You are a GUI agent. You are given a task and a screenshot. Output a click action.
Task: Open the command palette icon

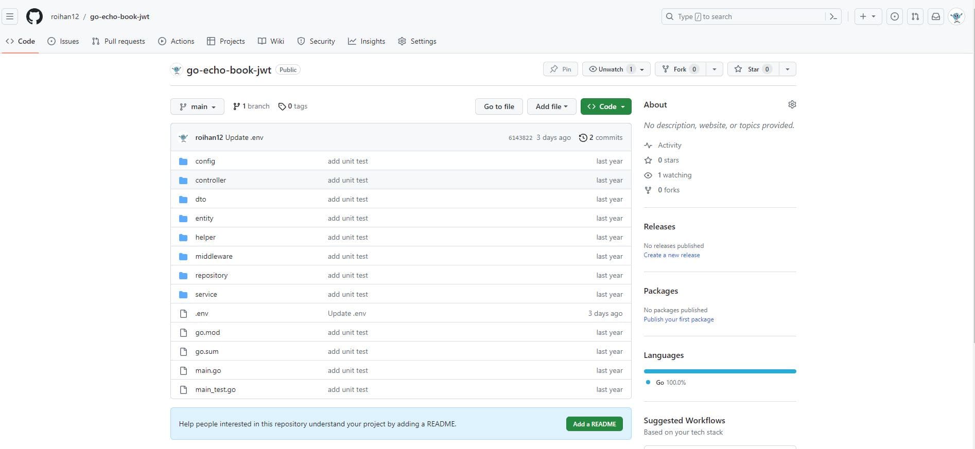[x=833, y=16]
